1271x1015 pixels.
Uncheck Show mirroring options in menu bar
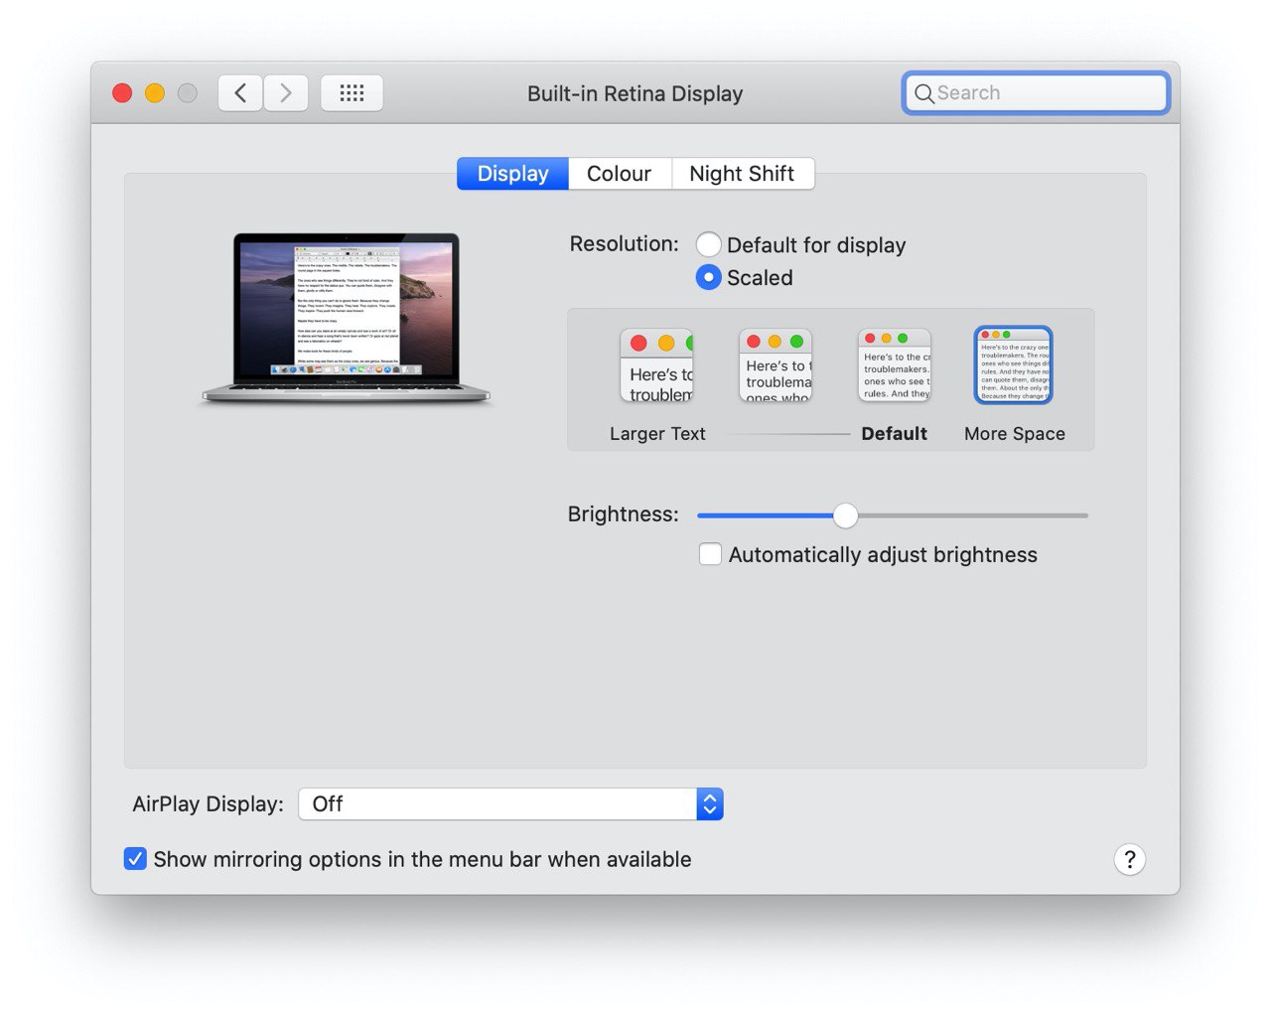(x=135, y=859)
